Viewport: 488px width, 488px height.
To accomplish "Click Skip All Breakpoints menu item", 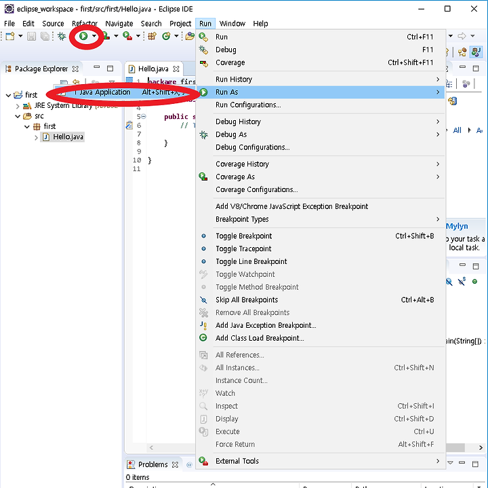I will 320,300.
